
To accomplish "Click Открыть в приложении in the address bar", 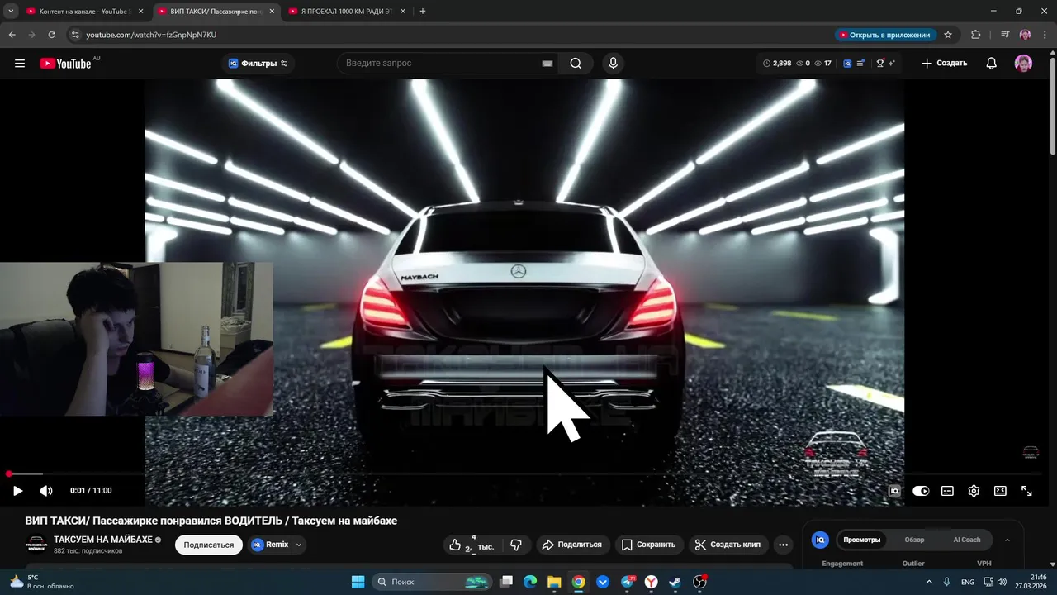I will pos(884,35).
